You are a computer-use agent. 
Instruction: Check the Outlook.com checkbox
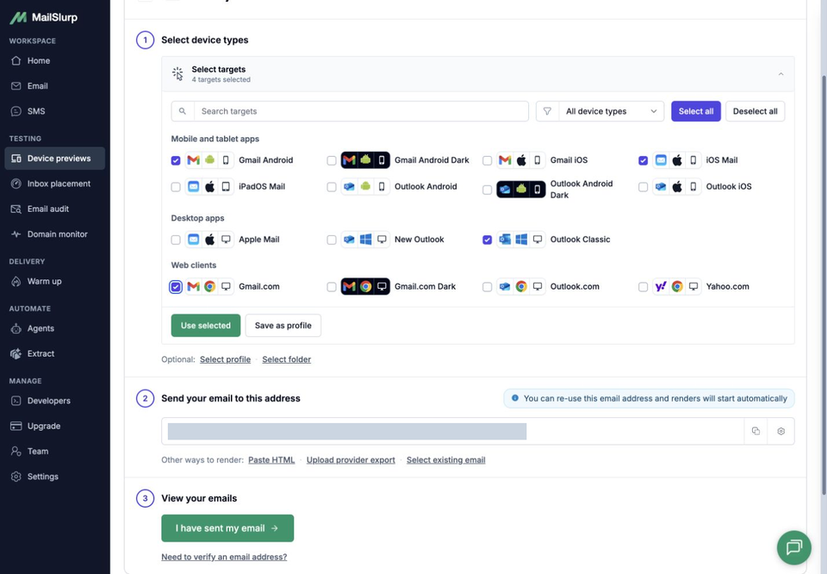click(488, 287)
